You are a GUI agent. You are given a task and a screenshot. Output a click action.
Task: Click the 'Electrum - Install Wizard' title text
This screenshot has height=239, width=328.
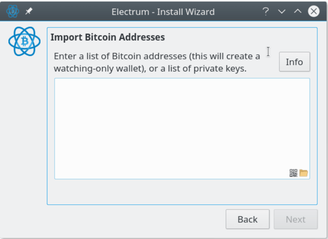pos(163,12)
